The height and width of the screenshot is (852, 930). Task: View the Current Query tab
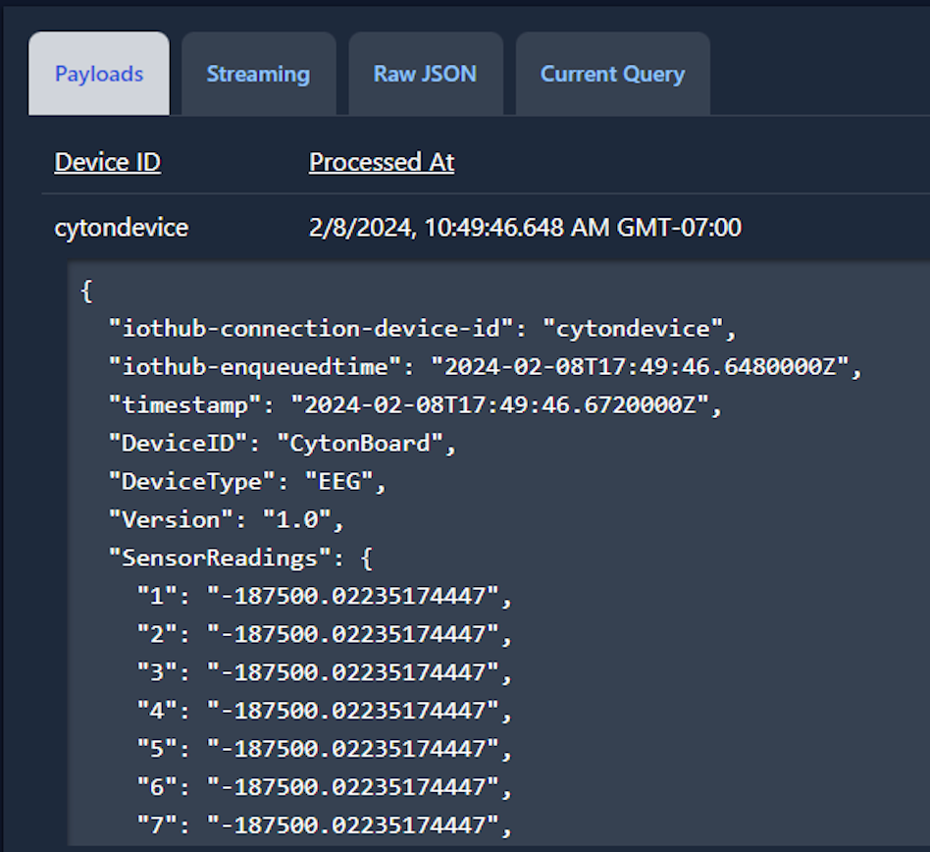(x=613, y=74)
